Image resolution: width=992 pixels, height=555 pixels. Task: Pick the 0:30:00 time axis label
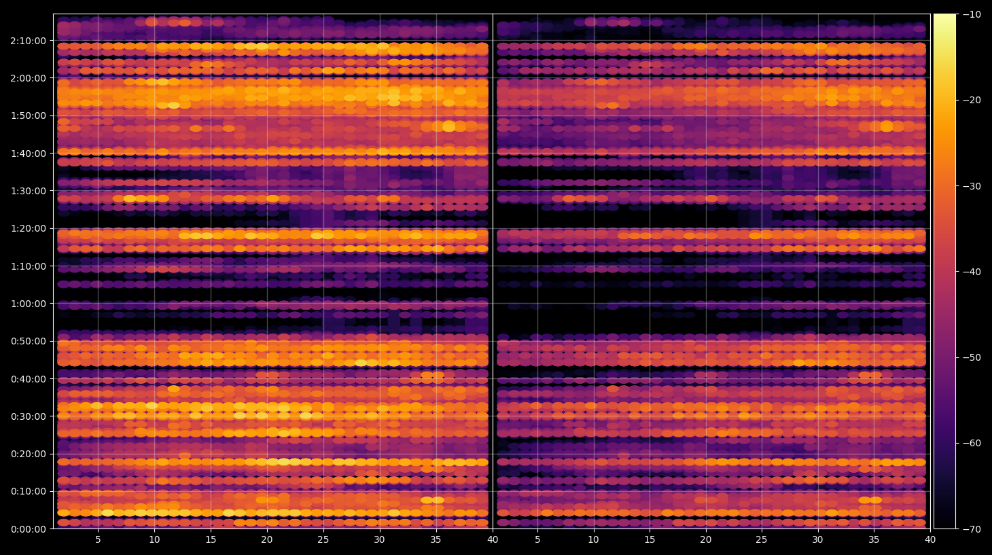[29, 416]
